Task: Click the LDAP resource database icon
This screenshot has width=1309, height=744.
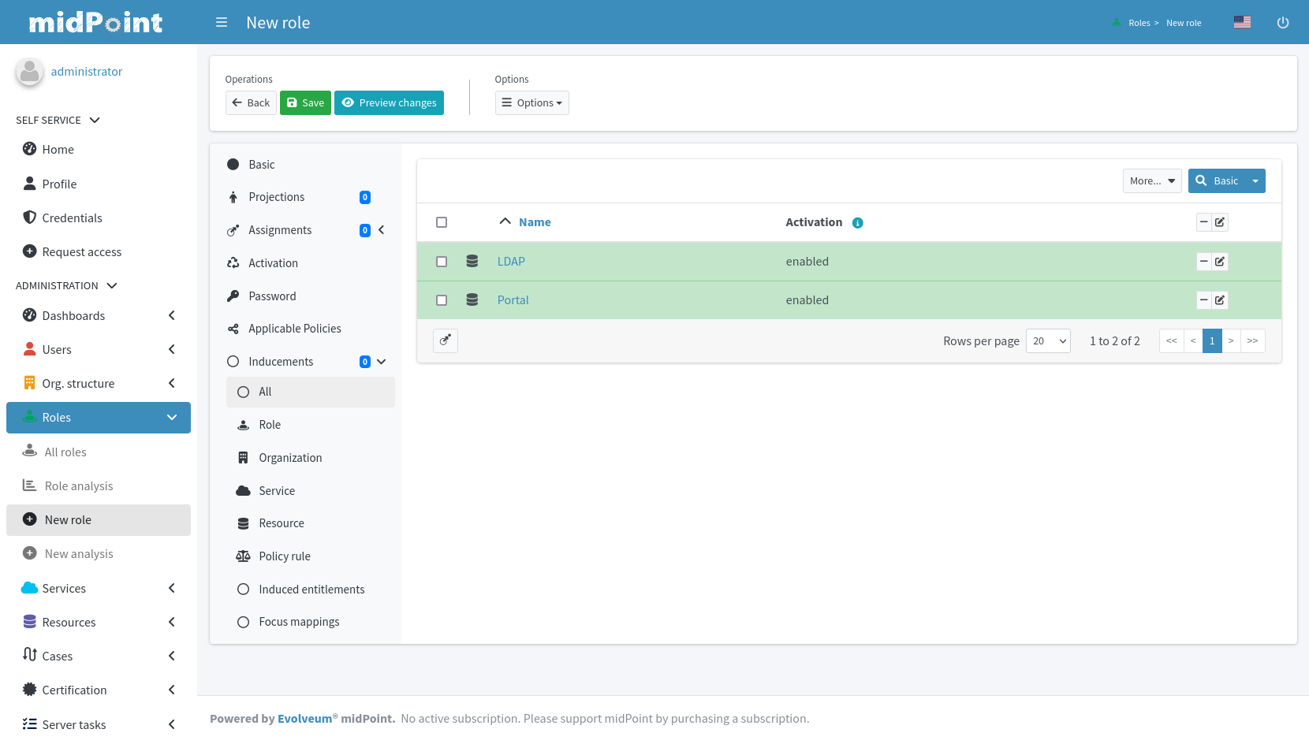Action: pyautogui.click(x=472, y=262)
